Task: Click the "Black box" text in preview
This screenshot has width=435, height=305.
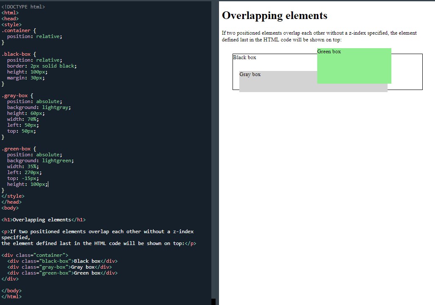Action: (x=244, y=57)
